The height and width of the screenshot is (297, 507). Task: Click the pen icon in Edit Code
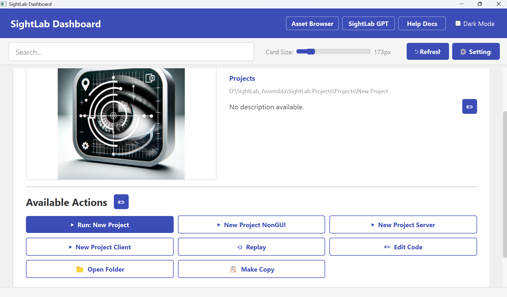(x=387, y=247)
